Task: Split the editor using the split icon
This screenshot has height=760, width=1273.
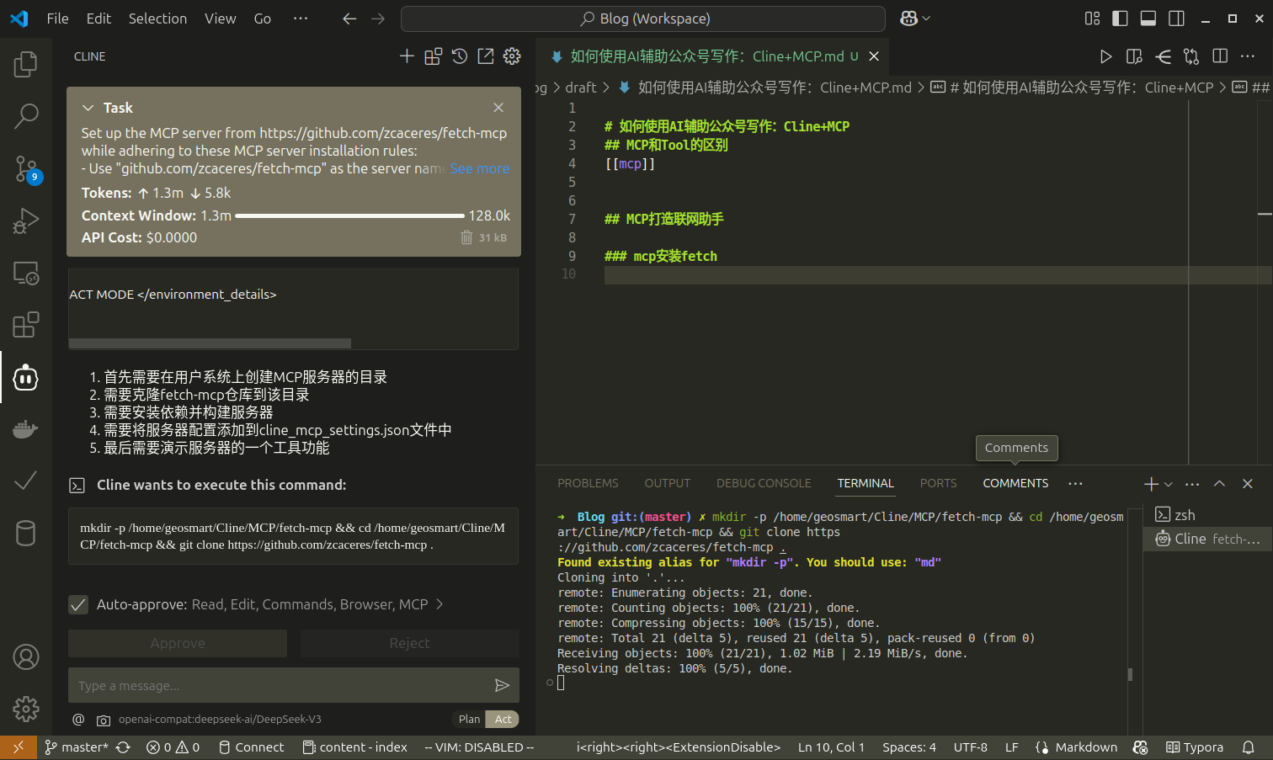Action: [1220, 56]
